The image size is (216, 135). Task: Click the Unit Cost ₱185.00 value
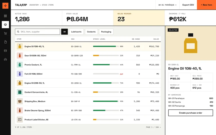[x=175, y=79]
